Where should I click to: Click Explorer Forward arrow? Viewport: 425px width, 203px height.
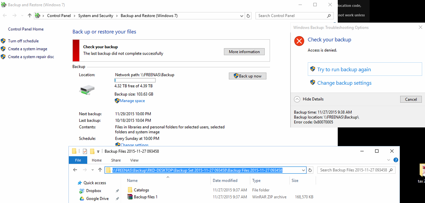coord(84,170)
